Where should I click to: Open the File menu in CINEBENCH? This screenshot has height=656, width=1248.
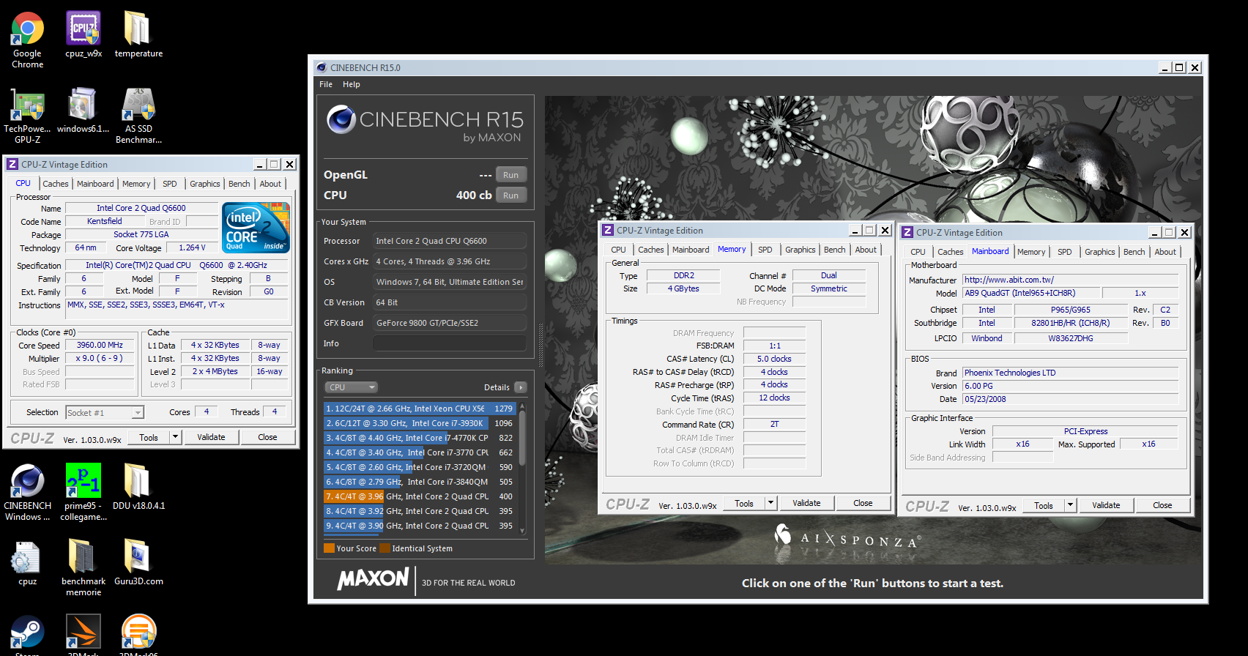(x=326, y=84)
